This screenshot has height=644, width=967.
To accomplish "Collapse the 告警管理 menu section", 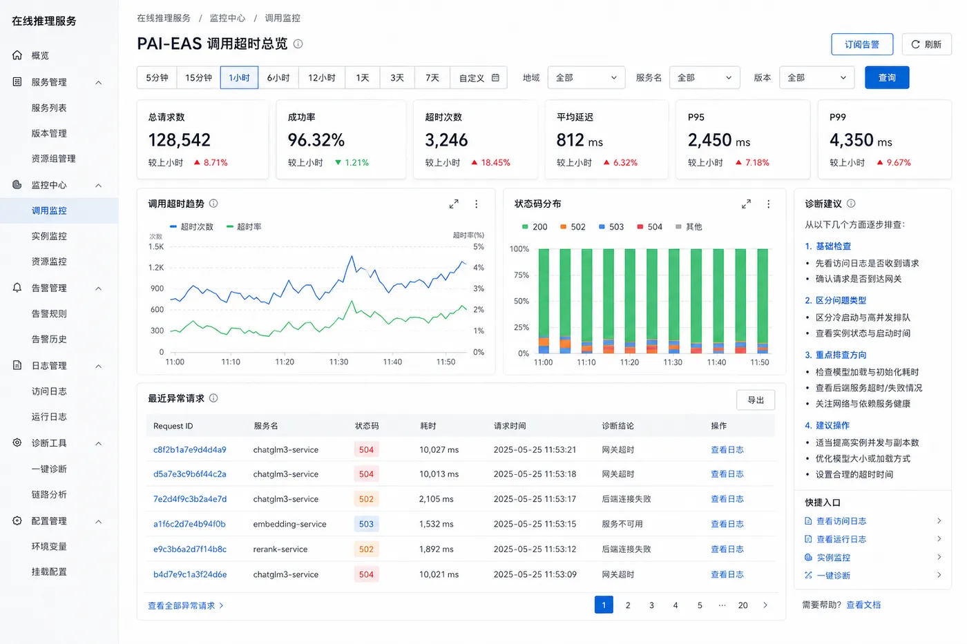I will pos(98,289).
